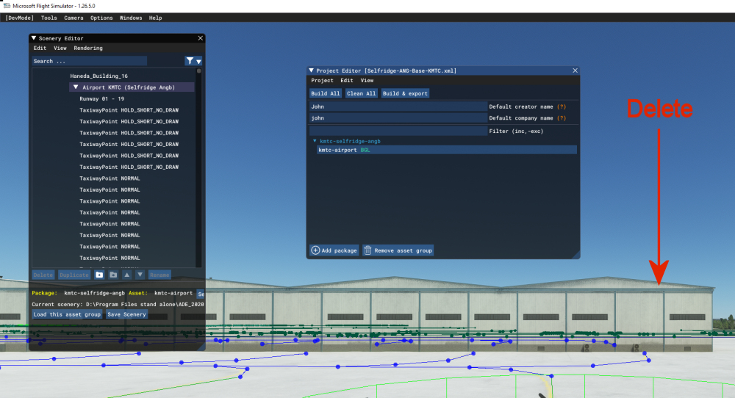Collapse the Project Editor window with its triangle
This screenshot has width=735, height=398.
click(x=312, y=70)
